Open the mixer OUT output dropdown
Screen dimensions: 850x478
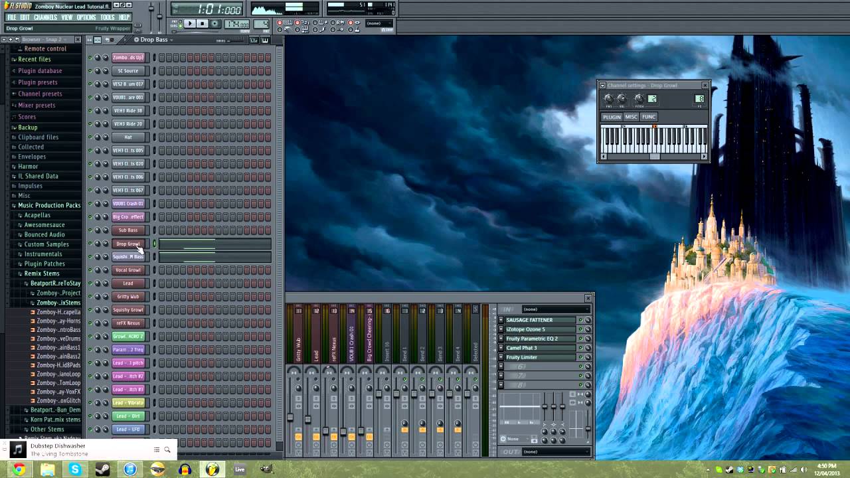555,452
